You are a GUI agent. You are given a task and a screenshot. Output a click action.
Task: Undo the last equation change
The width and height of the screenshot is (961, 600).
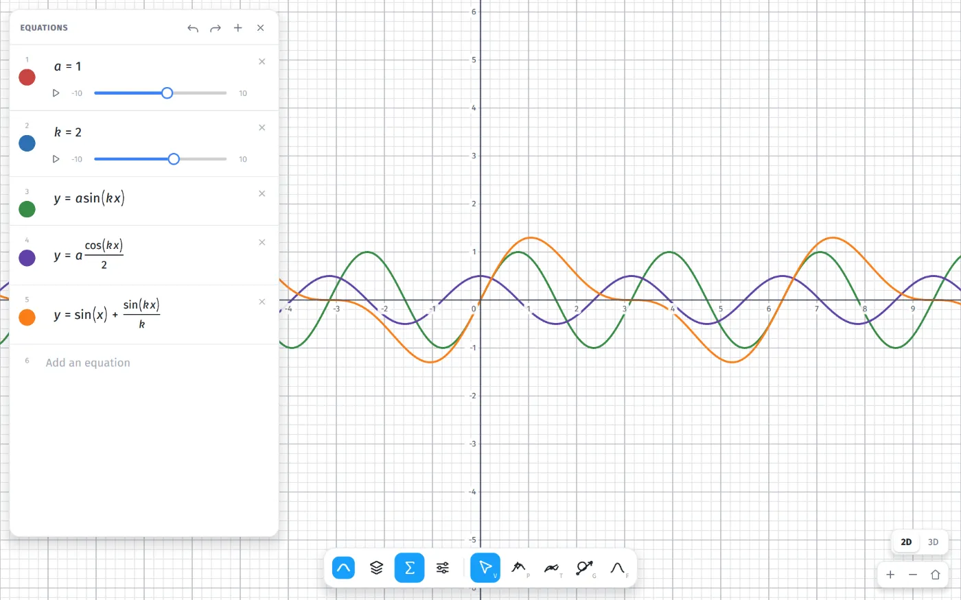193,28
